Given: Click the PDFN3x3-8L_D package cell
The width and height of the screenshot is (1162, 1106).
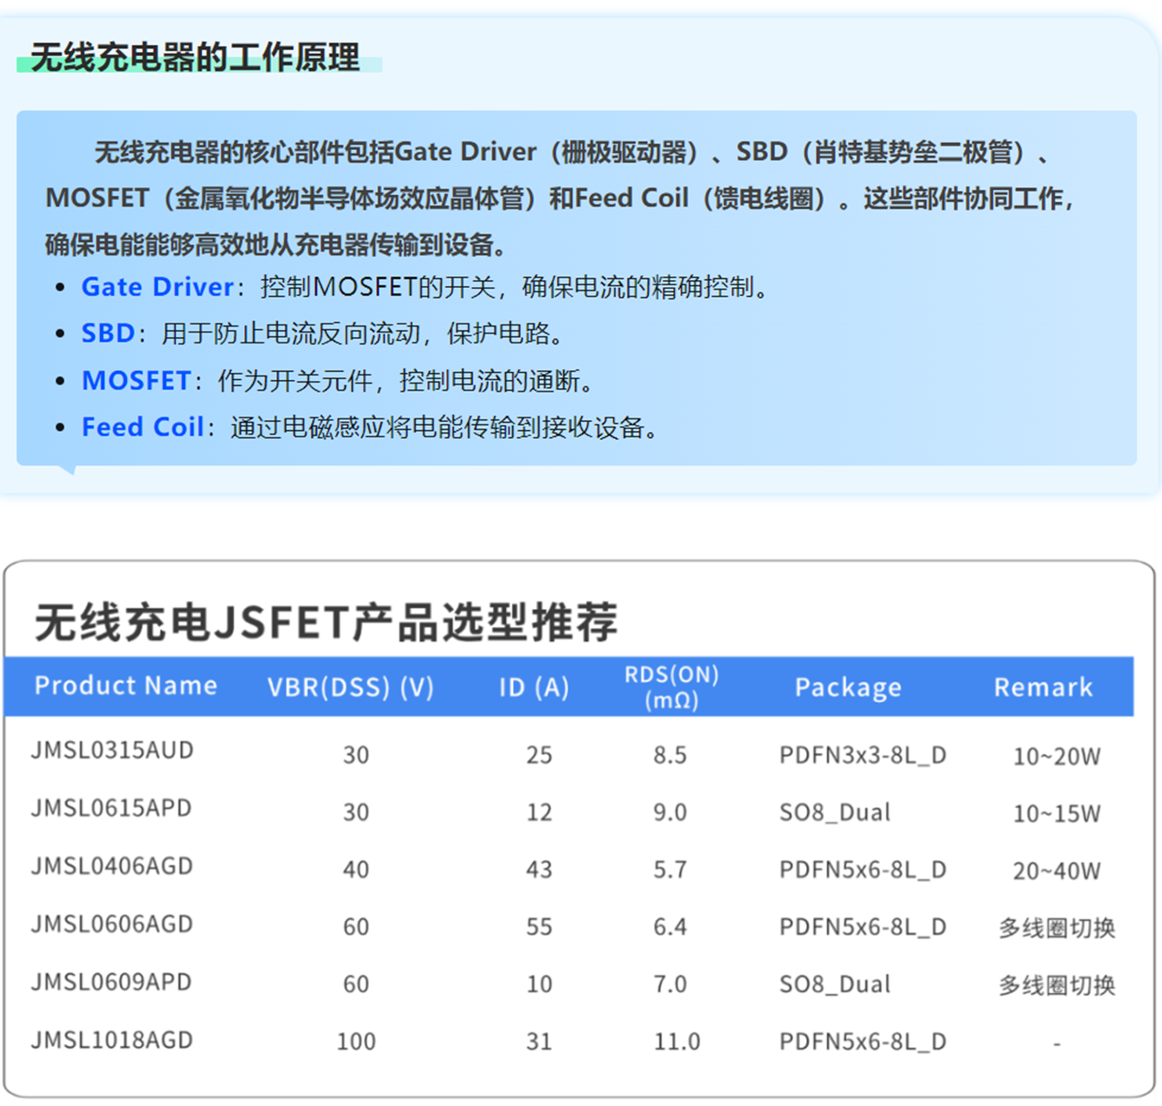Looking at the screenshot, I should tap(863, 756).
